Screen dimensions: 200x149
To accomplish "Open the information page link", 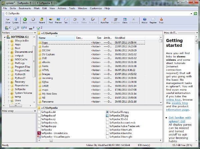I will 177,110.
